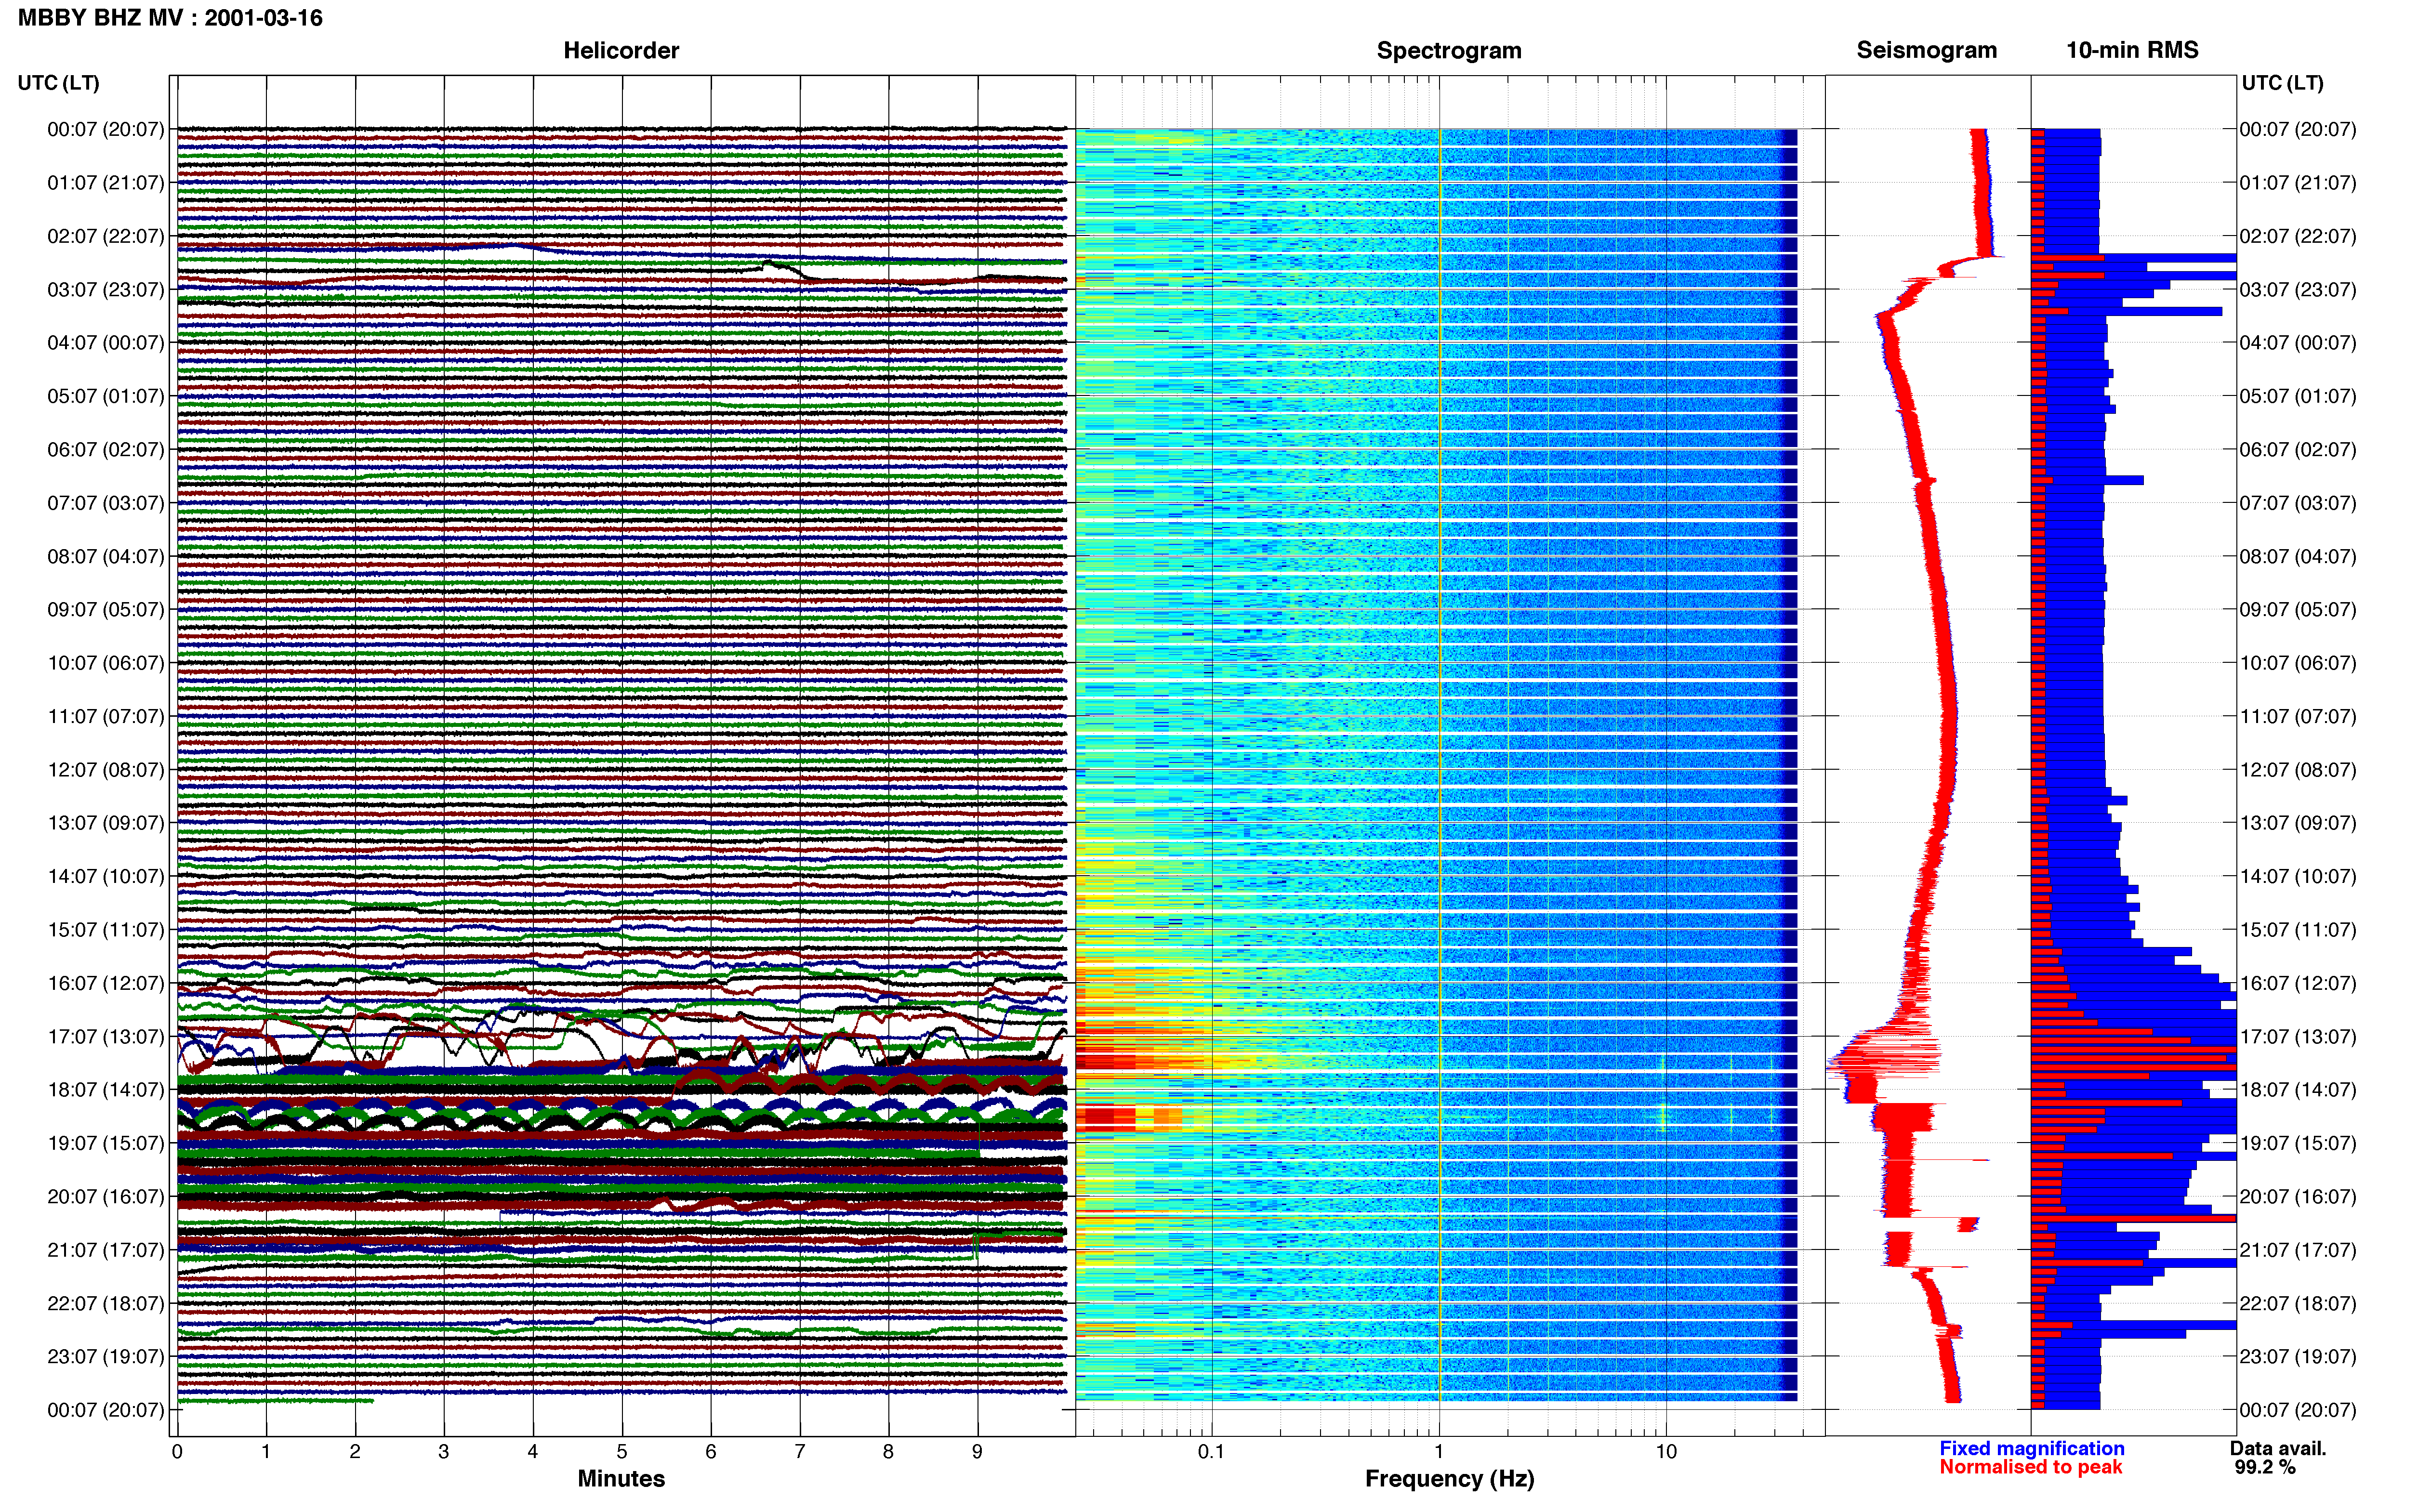Click left time label '17:07 (13:07)'

[106, 1036]
